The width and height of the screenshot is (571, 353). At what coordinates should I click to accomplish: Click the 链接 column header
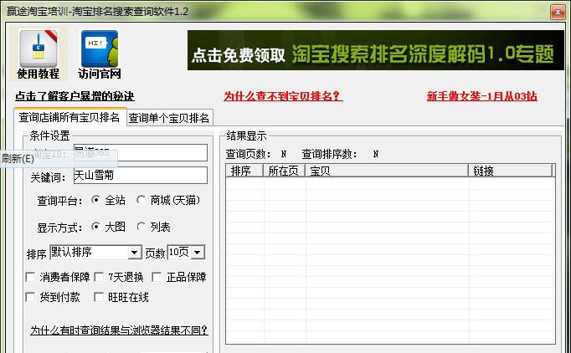(x=511, y=171)
